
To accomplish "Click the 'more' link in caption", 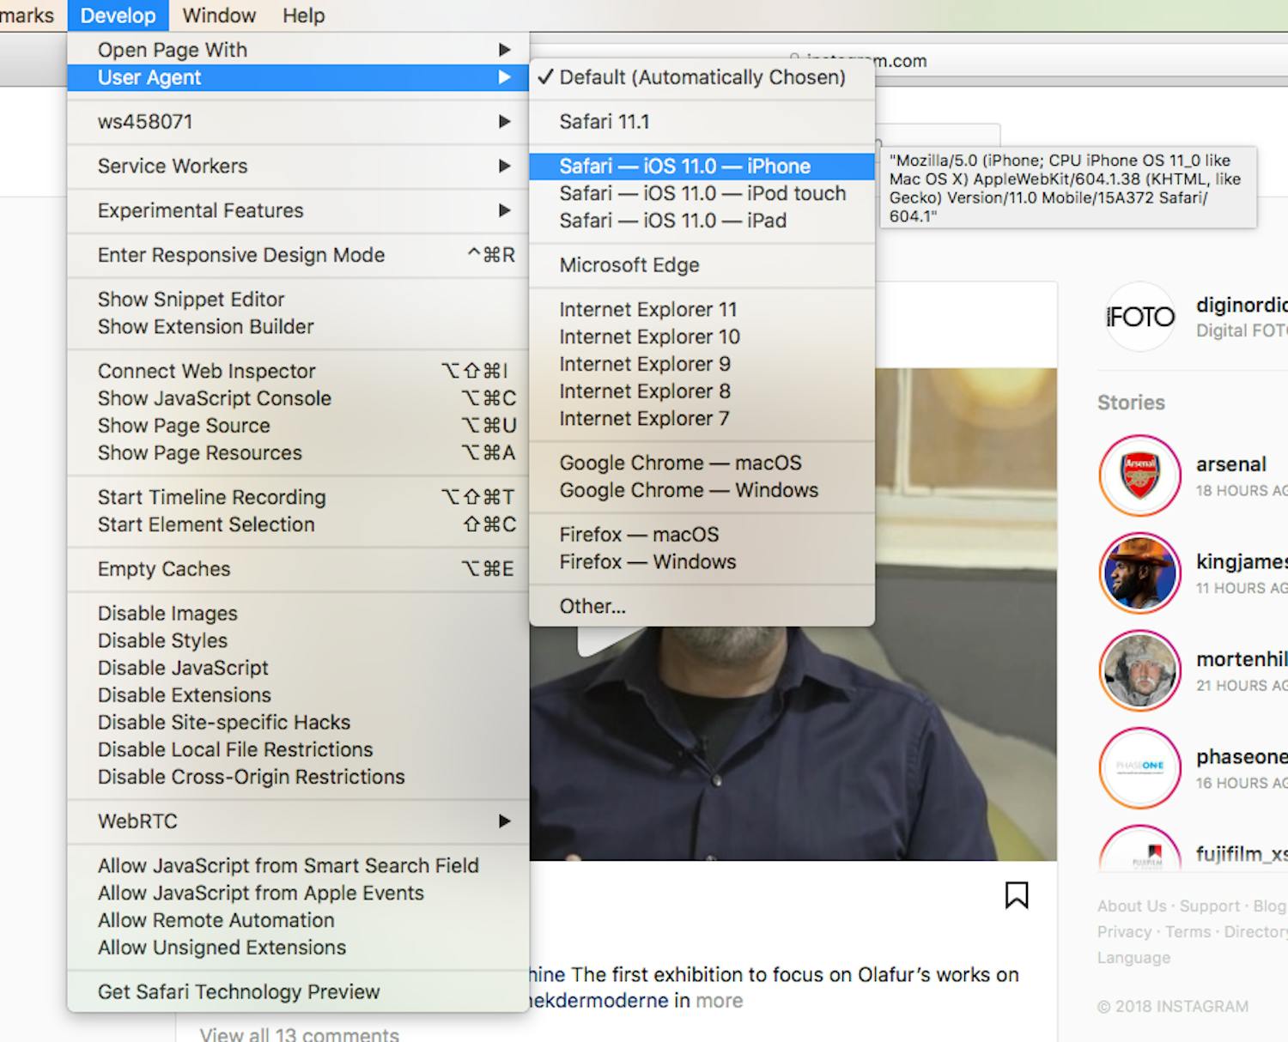I will click(x=719, y=1001).
